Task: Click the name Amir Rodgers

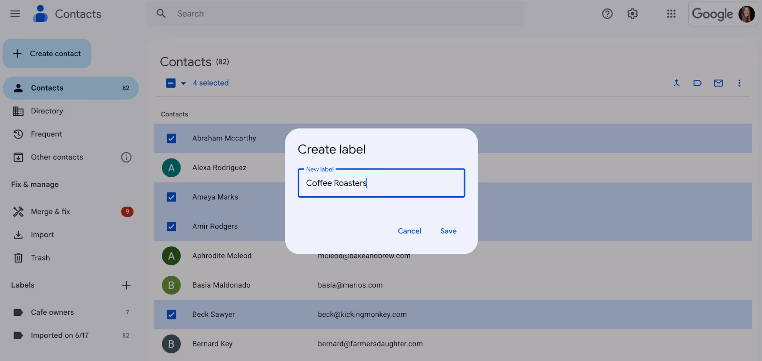Action: coord(215,227)
